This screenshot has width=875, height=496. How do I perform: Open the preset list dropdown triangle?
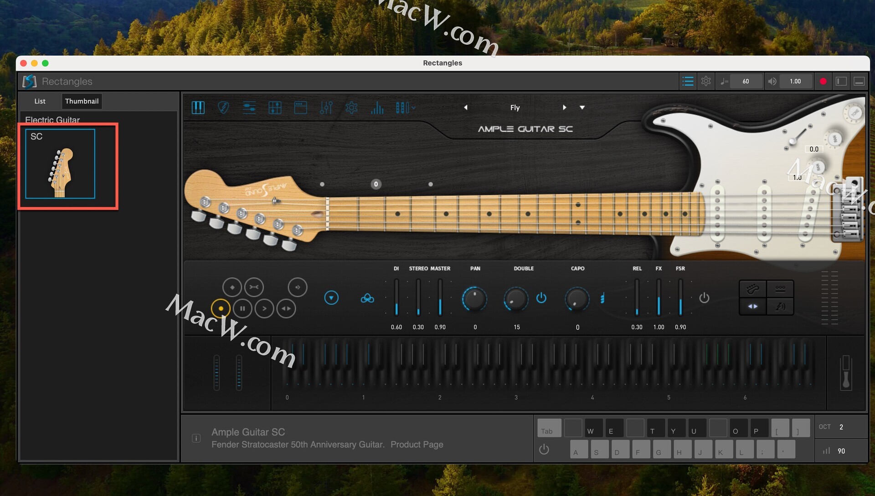582,107
